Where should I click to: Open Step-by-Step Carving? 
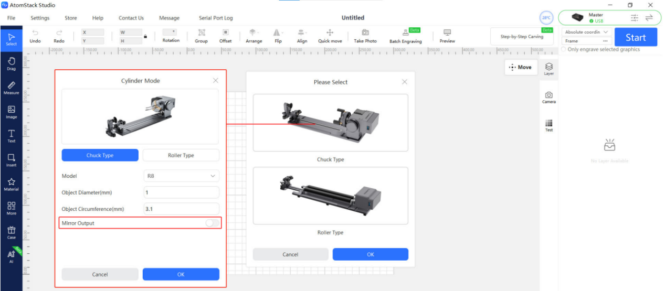pos(522,37)
